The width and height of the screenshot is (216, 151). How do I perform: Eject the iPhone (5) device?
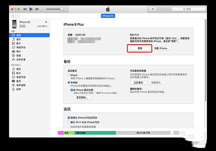pos(46,22)
